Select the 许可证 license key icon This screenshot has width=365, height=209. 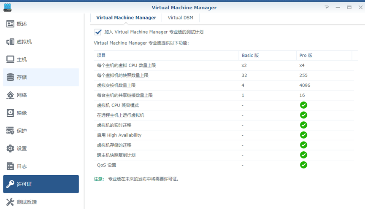click(10, 184)
